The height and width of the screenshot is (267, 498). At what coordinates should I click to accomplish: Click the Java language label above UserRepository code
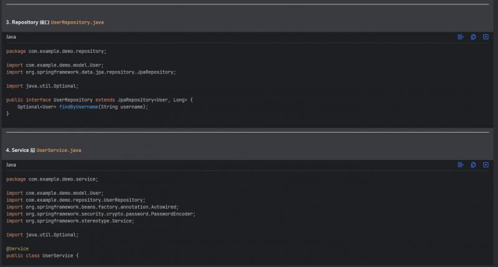click(x=11, y=37)
